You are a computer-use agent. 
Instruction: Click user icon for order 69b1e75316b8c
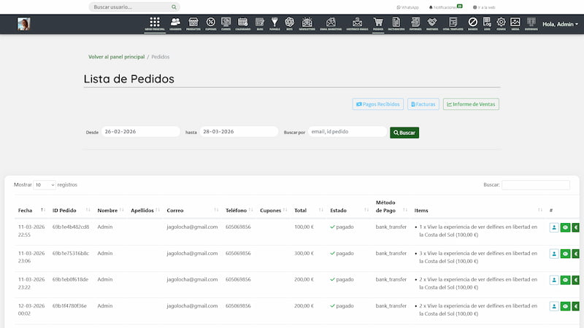tap(554, 254)
